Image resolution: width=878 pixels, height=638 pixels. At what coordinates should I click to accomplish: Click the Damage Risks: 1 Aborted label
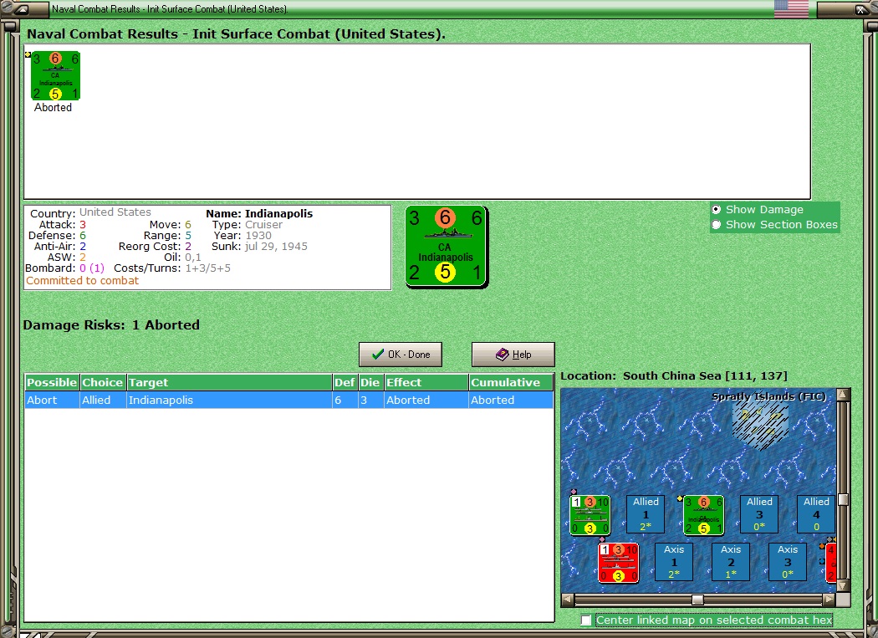click(111, 325)
